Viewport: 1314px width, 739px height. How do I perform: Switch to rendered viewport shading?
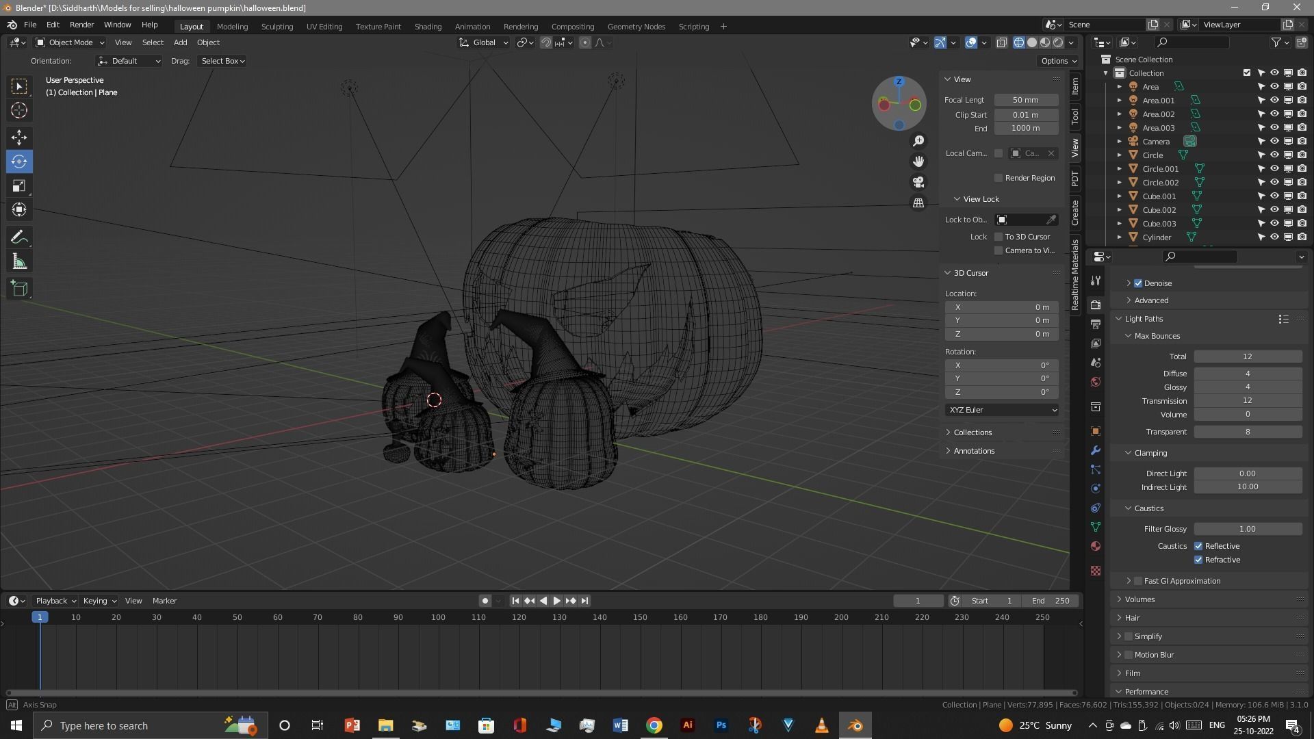coord(1058,42)
